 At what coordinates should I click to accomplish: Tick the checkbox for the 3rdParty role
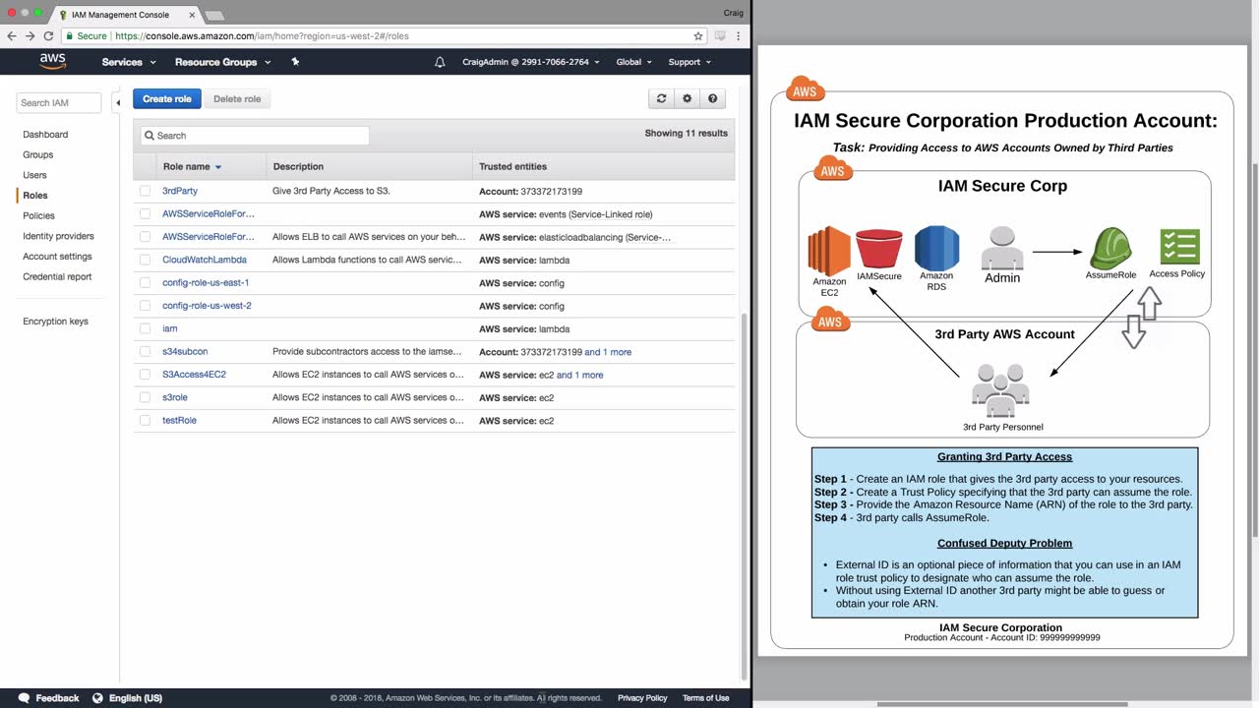(x=146, y=191)
